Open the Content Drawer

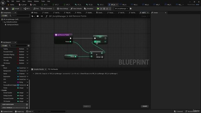pyautogui.click(x=7, y=111)
